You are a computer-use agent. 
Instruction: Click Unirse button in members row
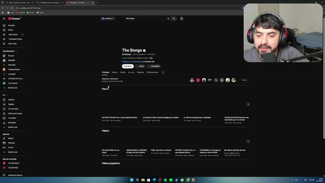point(244,80)
